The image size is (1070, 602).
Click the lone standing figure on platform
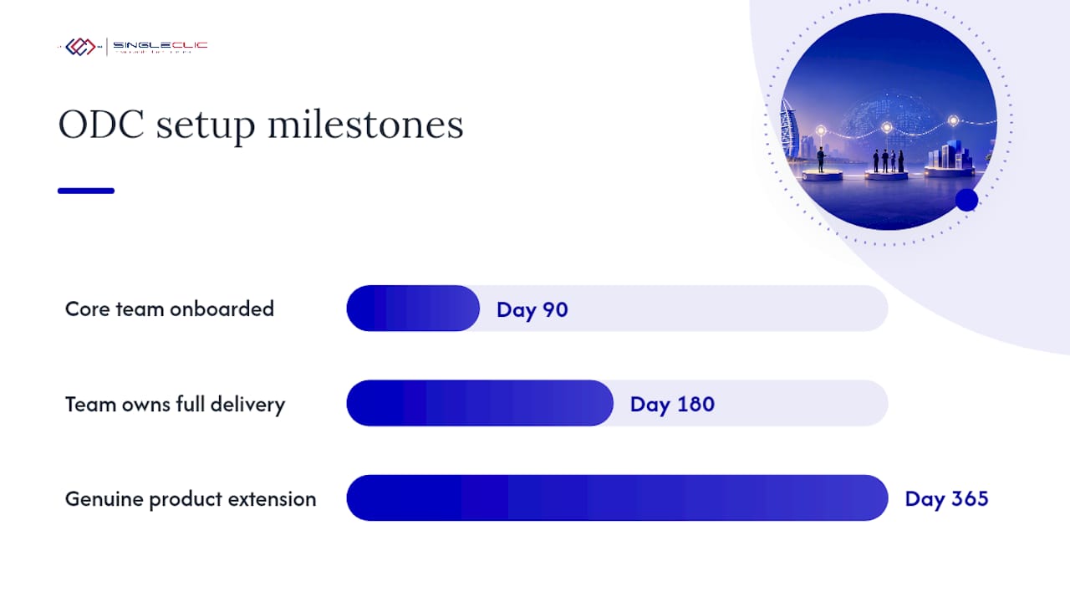point(821,160)
